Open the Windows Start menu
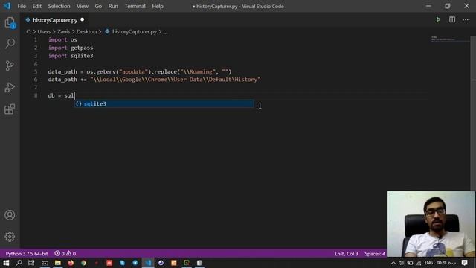The image size is (476, 268). coord(6,263)
